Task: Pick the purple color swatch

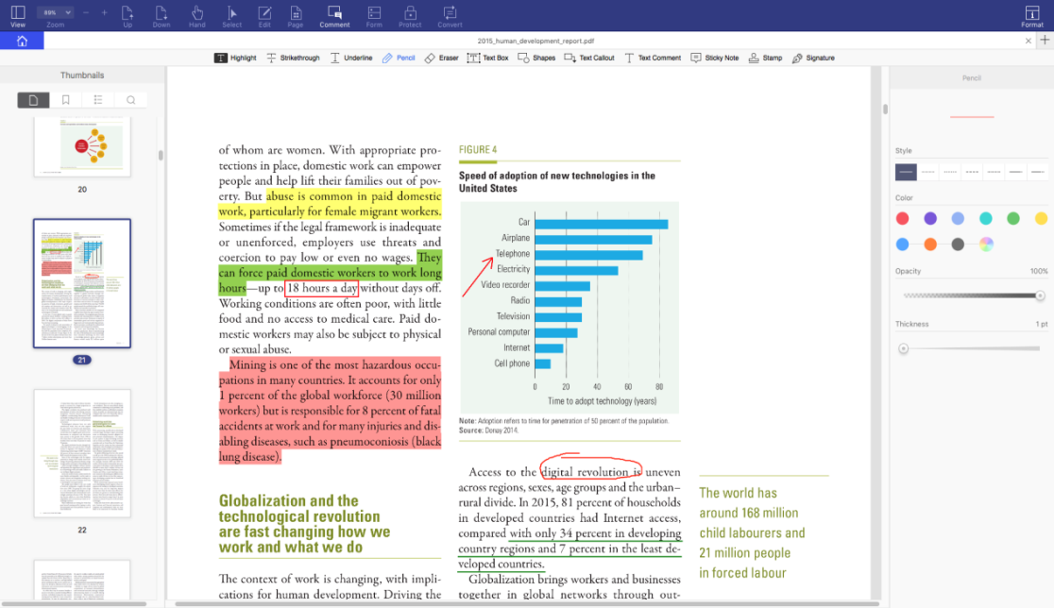Action: [x=930, y=218]
